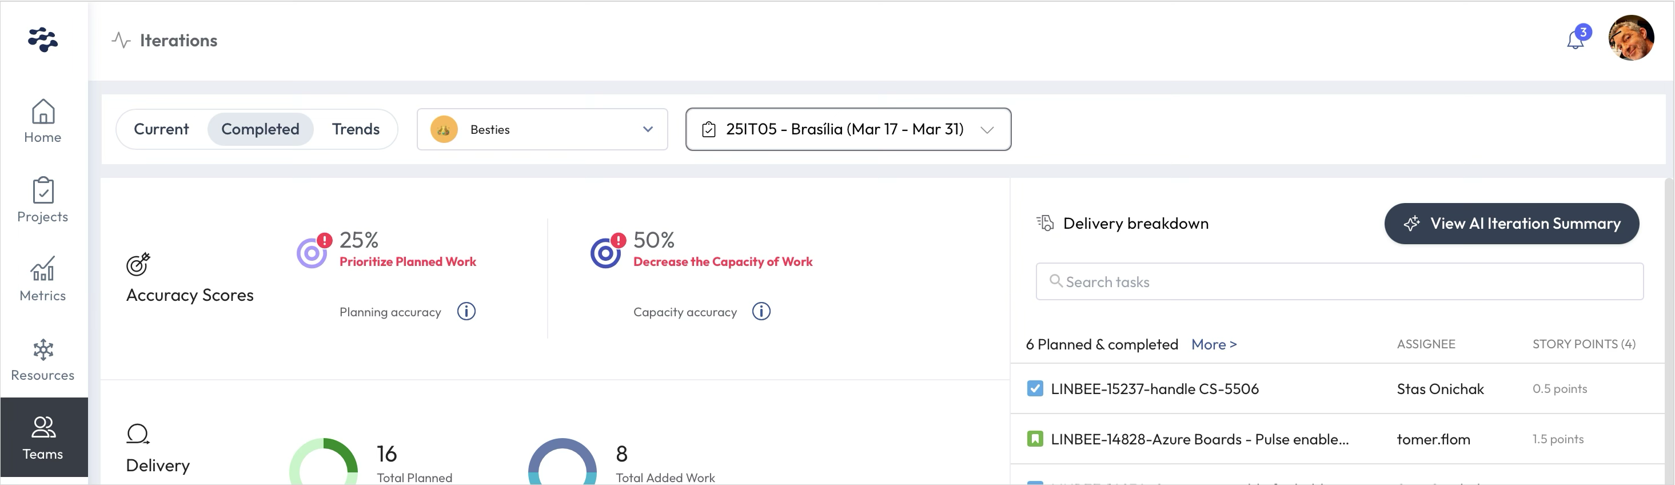Screen dimensions: 1675x485
Task: Click the More > link
Action: coord(1214,344)
